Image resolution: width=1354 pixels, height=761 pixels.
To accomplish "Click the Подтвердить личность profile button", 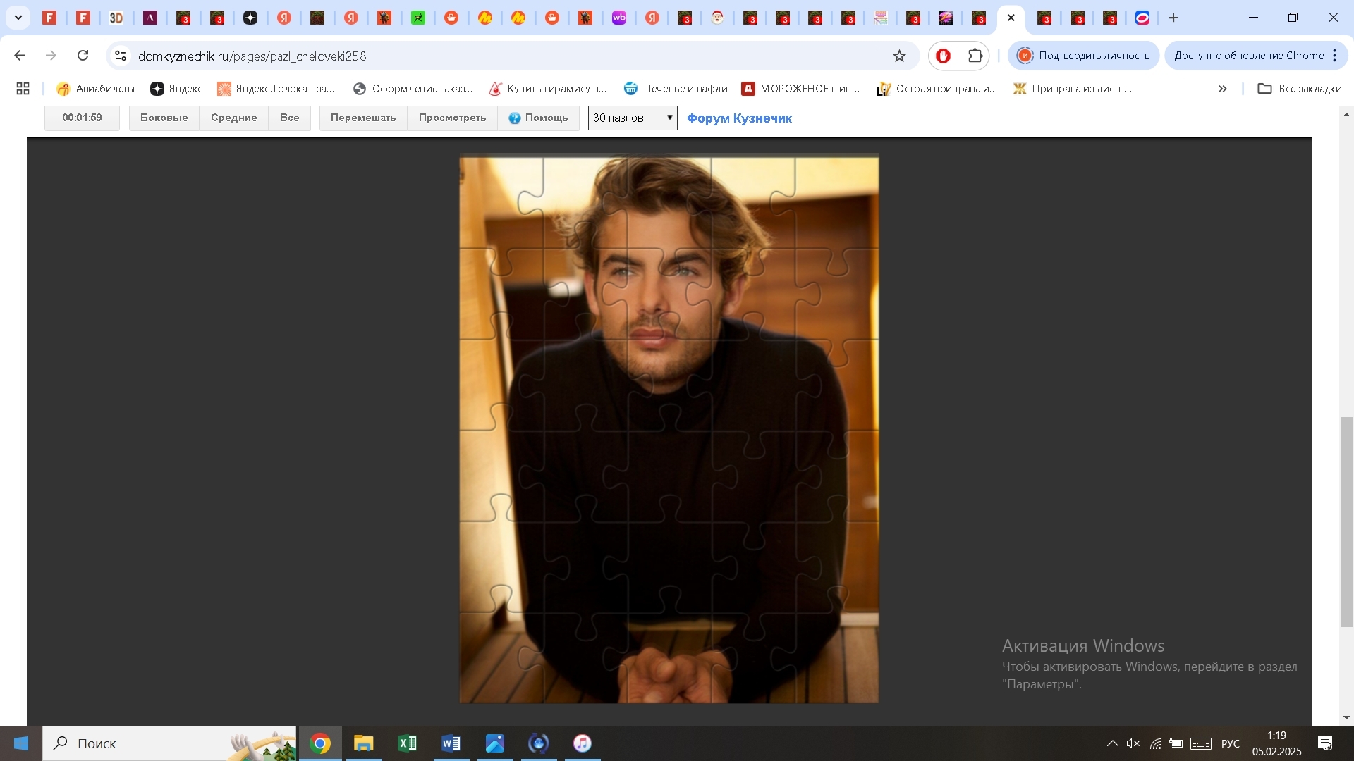I will click(x=1084, y=56).
